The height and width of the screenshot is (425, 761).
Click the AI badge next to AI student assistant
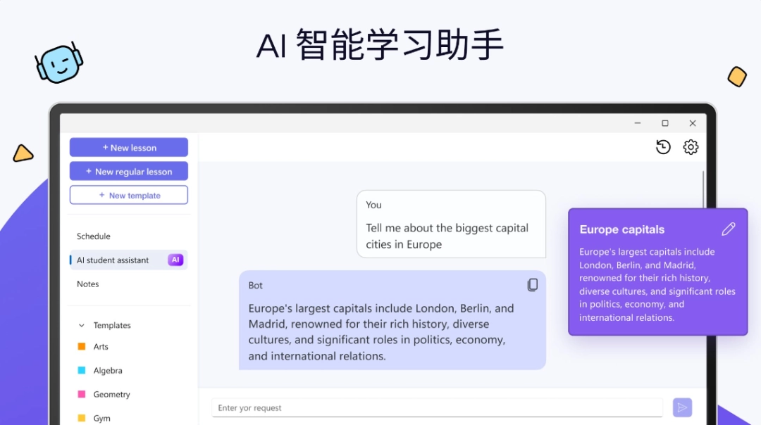(175, 260)
